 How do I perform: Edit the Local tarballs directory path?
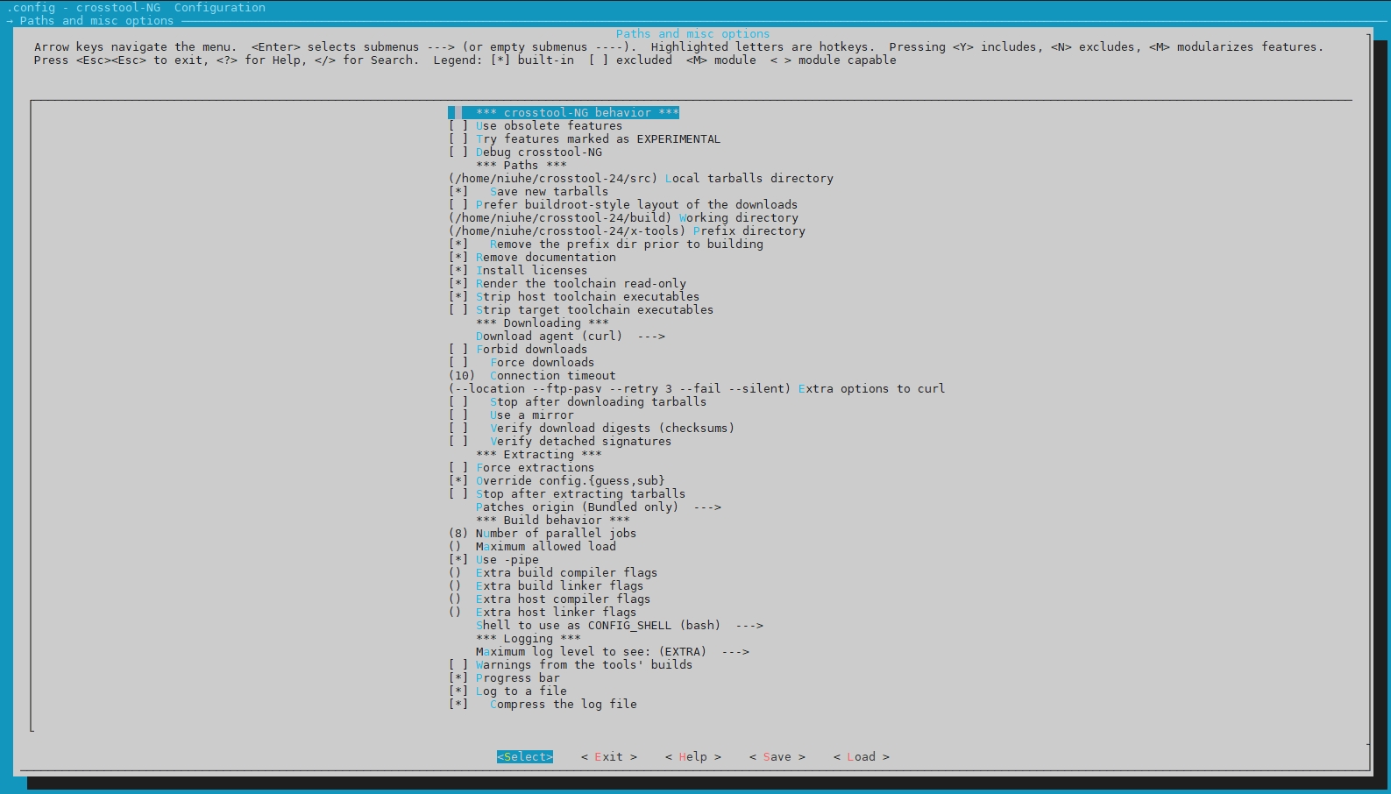click(x=641, y=179)
